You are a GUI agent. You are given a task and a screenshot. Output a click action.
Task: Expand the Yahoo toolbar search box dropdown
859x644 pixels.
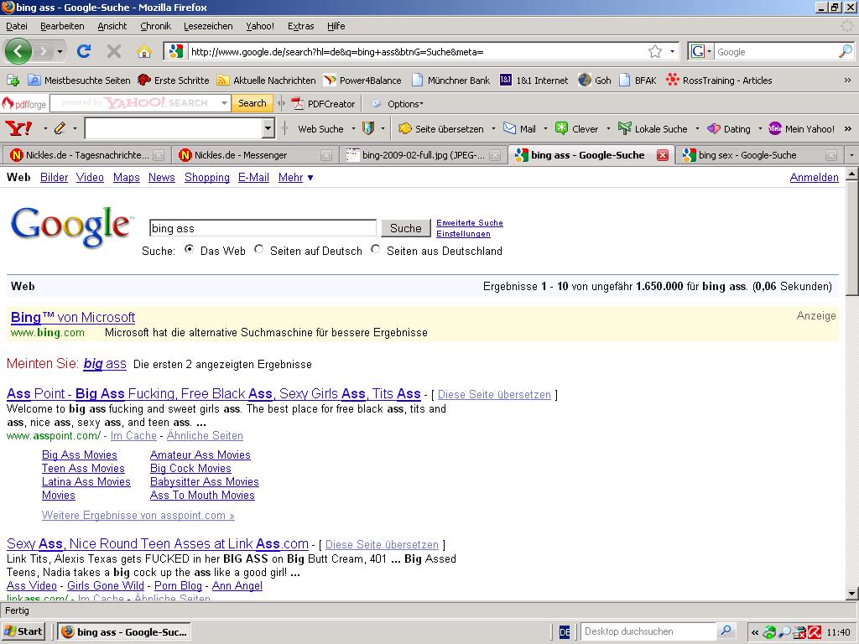[x=268, y=128]
